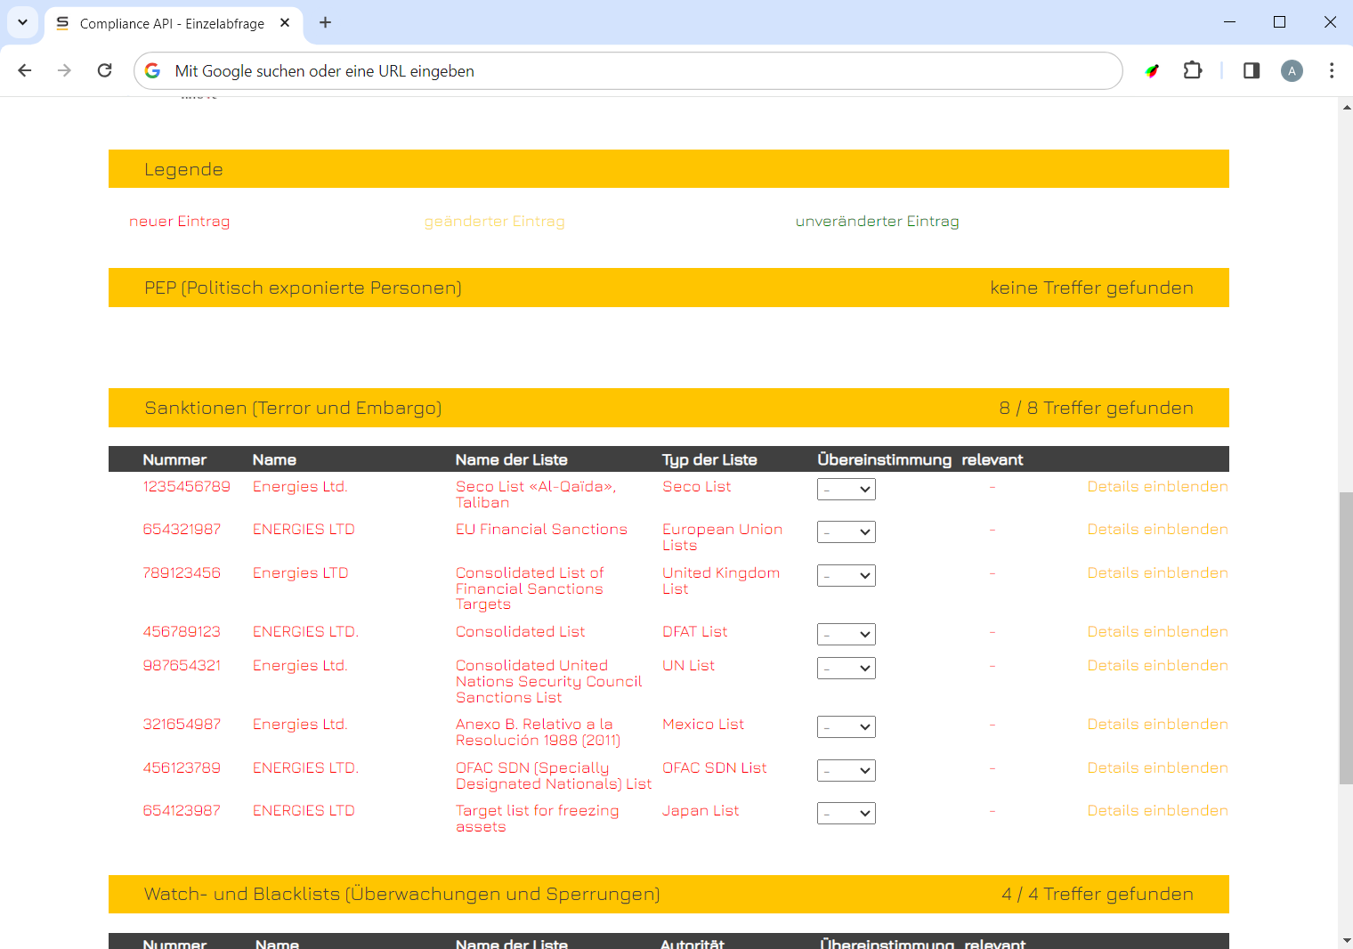Open a new browser tab

[325, 22]
